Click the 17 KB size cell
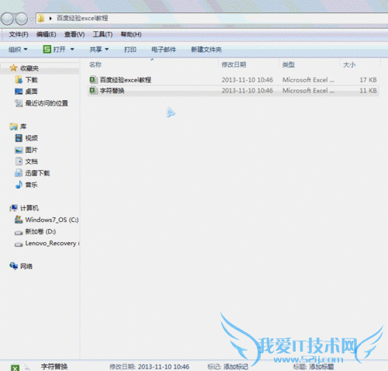The width and height of the screenshot is (388, 371). pos(368,80)
